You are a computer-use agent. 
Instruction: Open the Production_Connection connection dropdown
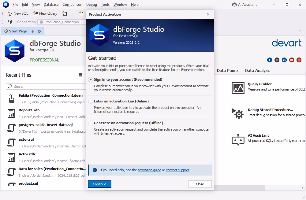coord(62,22)
